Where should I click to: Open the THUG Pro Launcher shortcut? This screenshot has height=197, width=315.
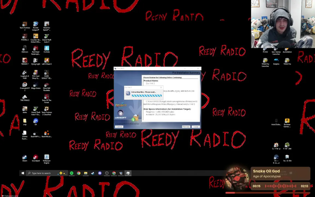click(x=265, y=62)
